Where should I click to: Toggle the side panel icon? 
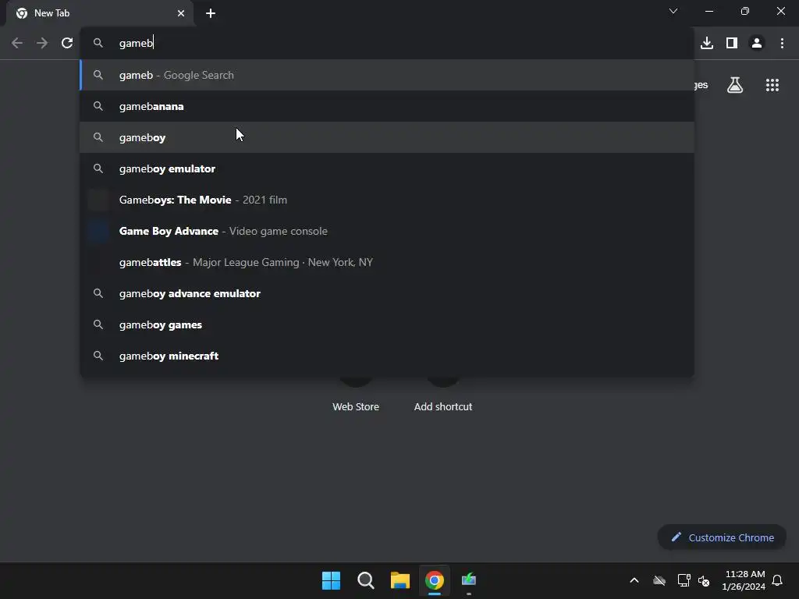click(732, 44)
